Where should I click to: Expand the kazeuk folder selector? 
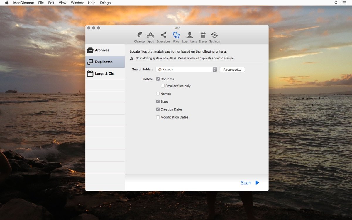[214, 70]
